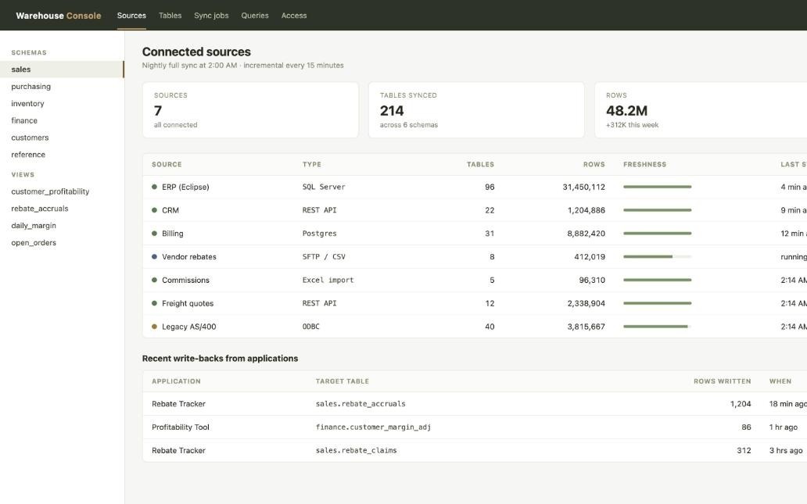
Task: Open the customer_profitability view
Action: click(x=62, y=191)
